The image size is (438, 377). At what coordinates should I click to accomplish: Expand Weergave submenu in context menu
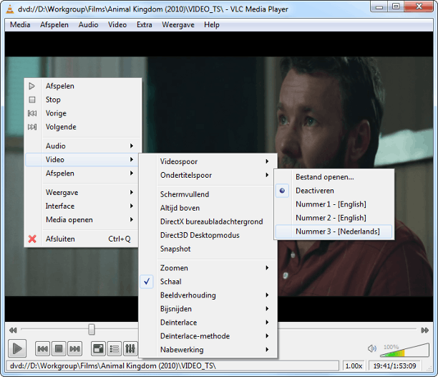(x=82, y=192)
